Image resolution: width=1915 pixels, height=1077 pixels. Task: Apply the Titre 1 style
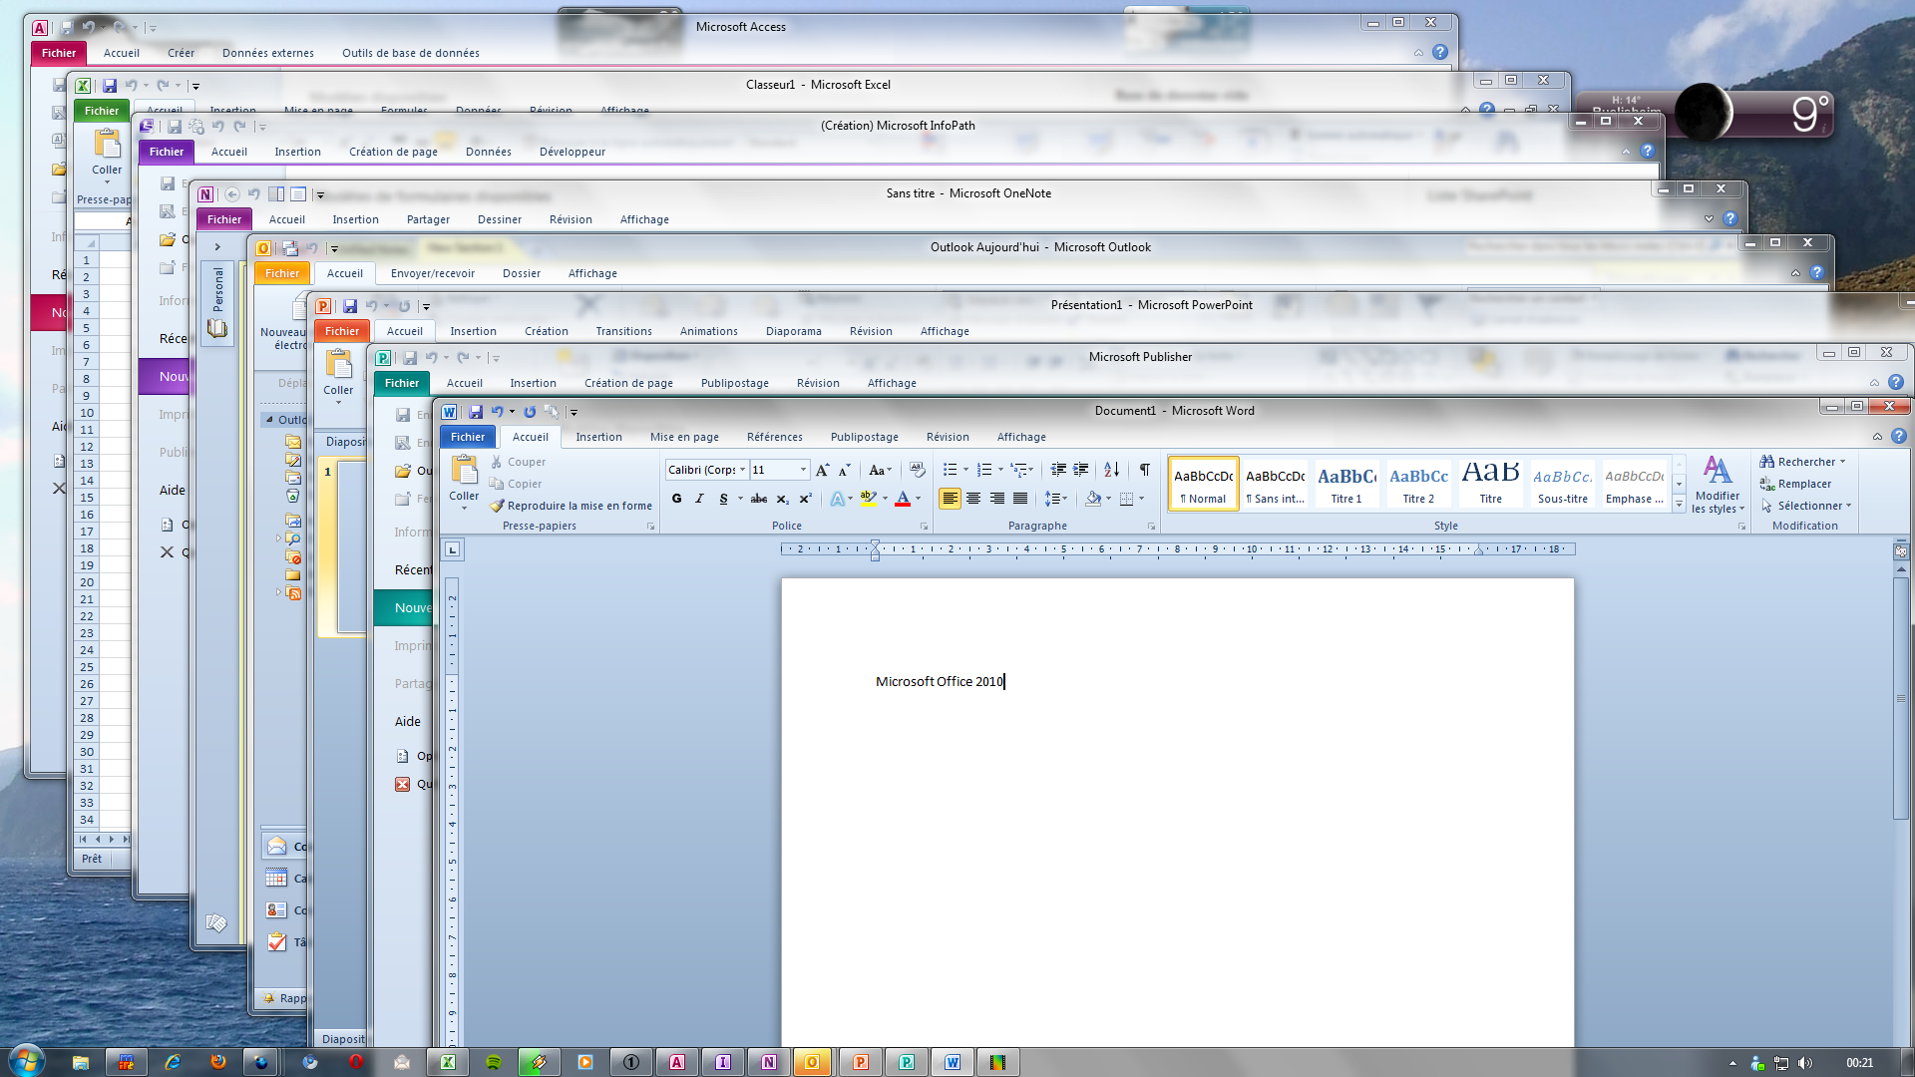1346,485
